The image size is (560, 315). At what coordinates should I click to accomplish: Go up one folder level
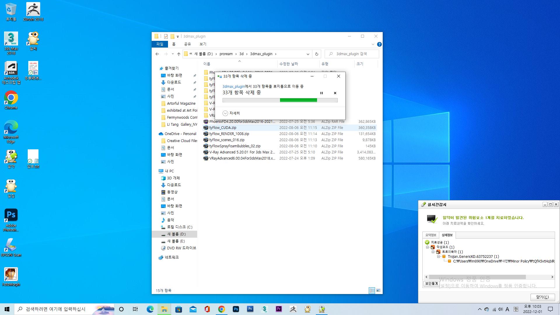pyautogui.click(x=179, y=54)
